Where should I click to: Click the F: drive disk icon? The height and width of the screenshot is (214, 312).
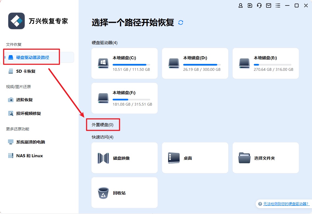click(103, 98)
